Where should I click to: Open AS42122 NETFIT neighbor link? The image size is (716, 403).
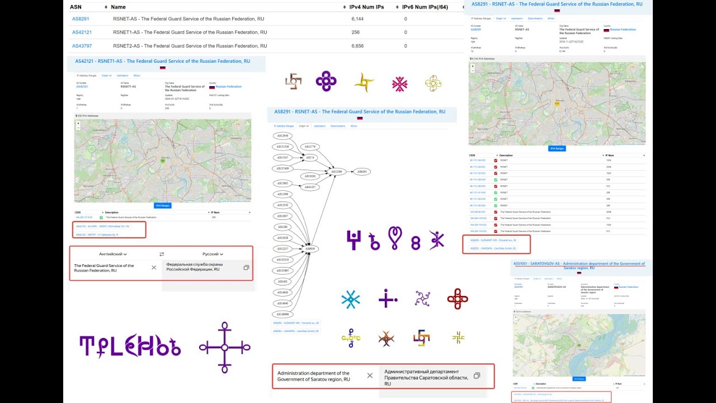[97, 235]
